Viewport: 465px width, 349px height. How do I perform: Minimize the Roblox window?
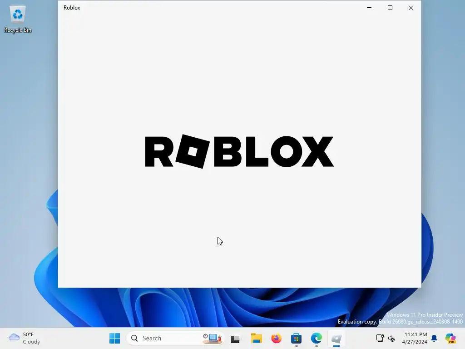coord(369,8)
